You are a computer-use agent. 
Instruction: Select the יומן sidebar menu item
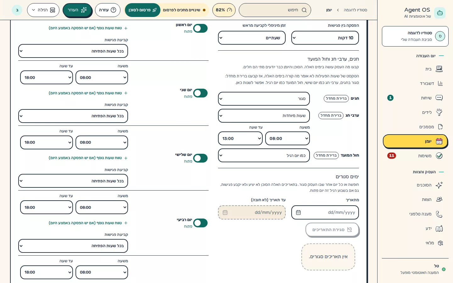point(415,141)
